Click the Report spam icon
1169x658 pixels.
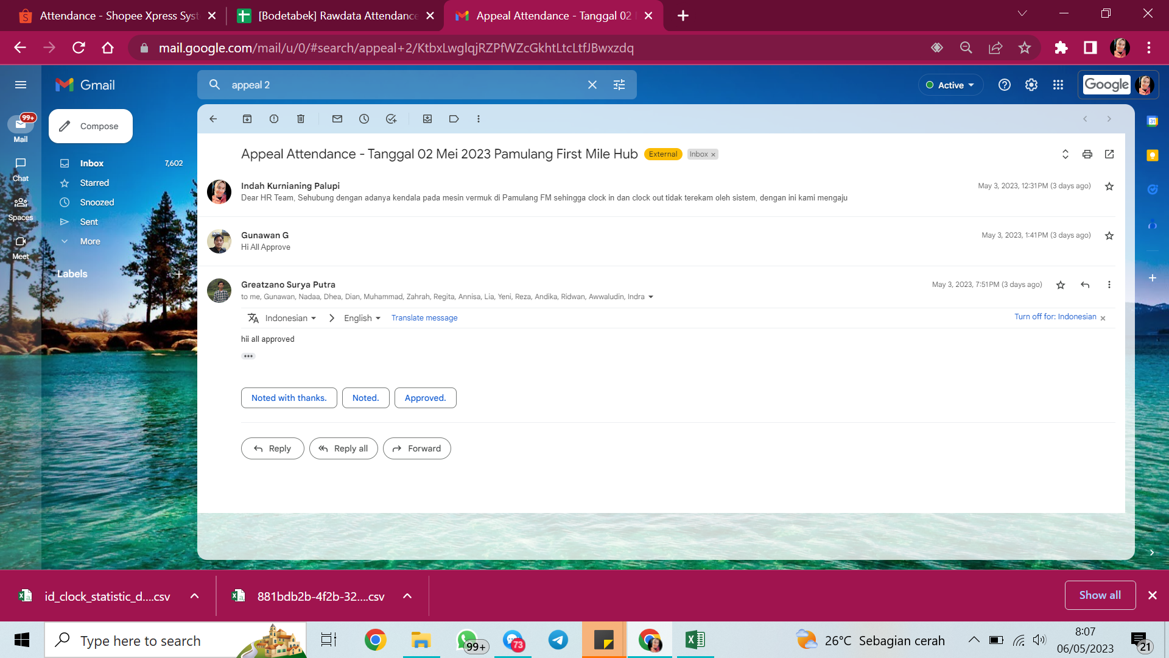pos(274,119)
